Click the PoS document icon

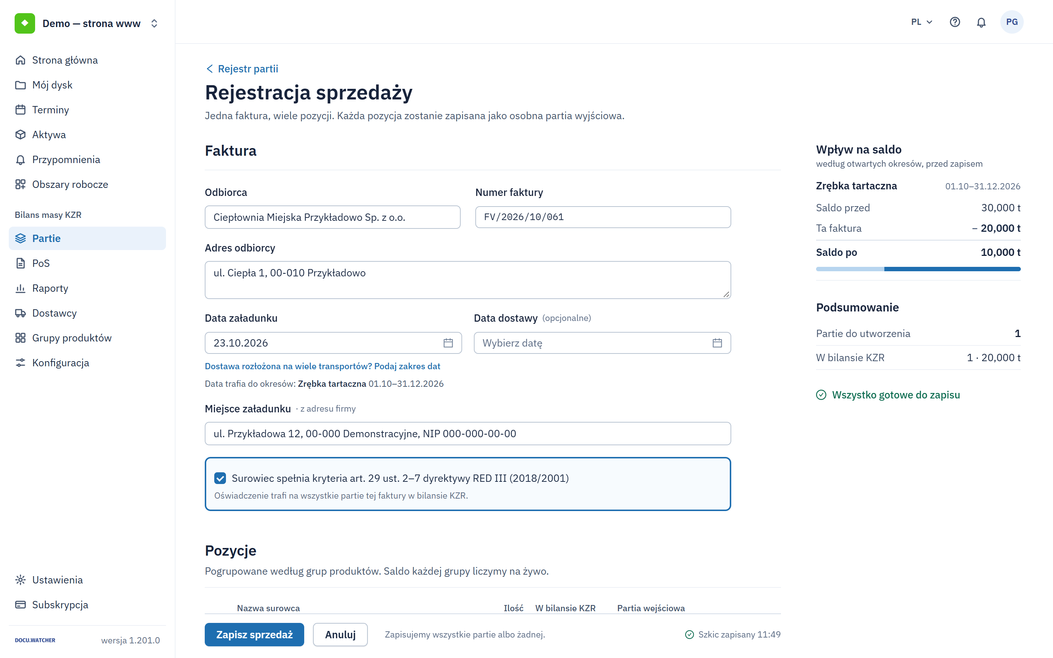point(20,263)
